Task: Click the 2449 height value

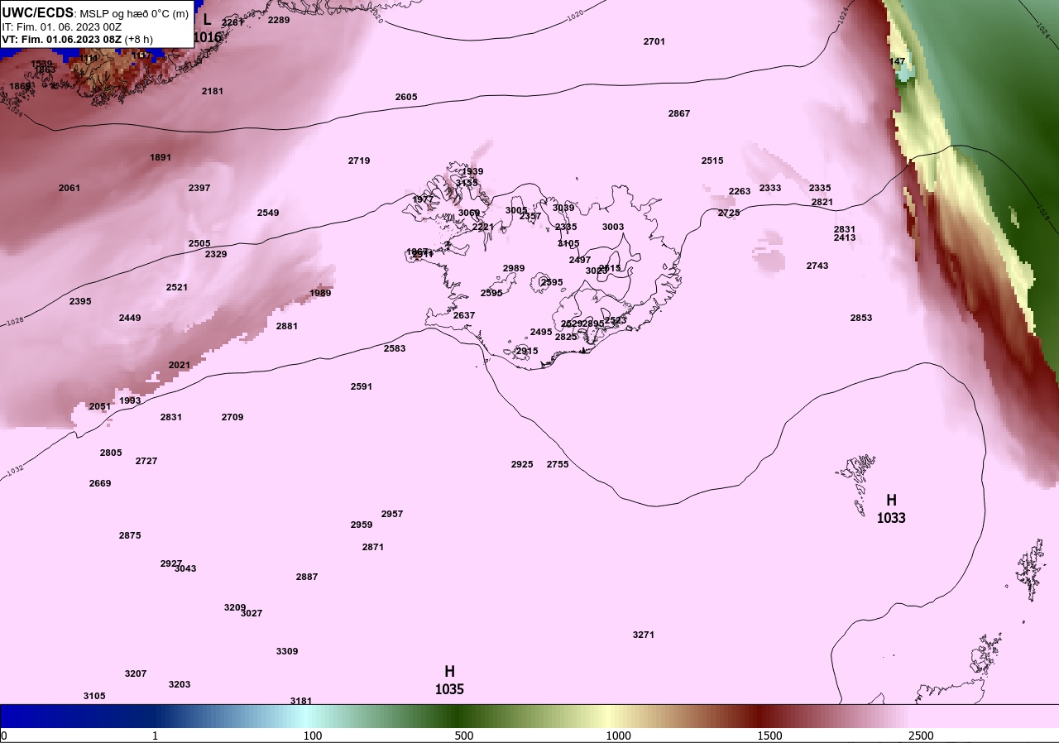Action: (x=130, y=318)
